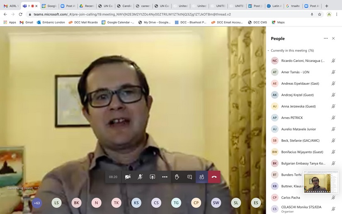Open Apps shortcut in bookmarks bar
342x214 pixels.
[x=10, y=22]
